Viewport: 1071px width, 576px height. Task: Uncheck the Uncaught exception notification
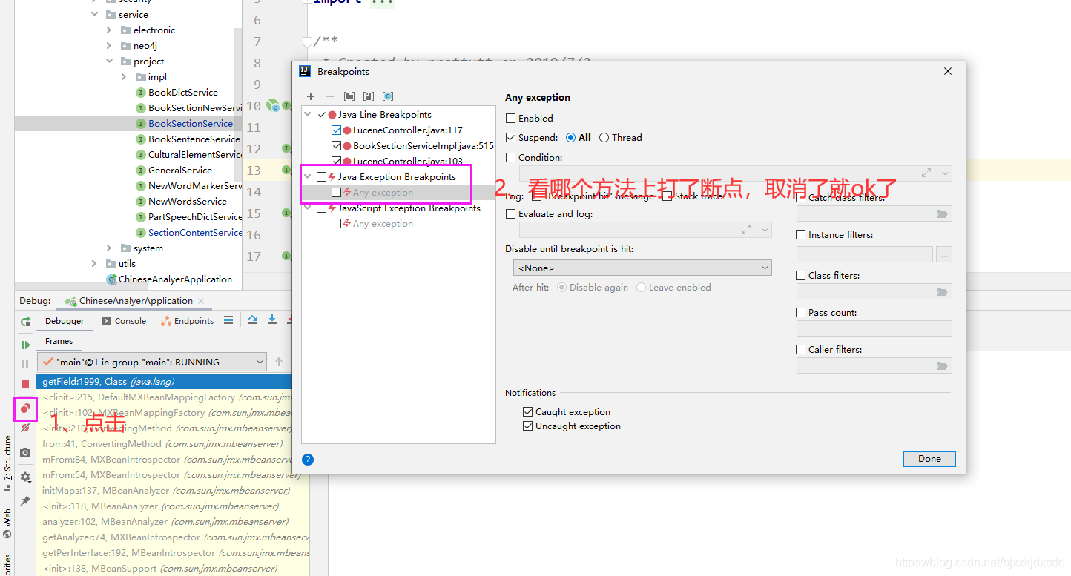click(x=527, y=426)
